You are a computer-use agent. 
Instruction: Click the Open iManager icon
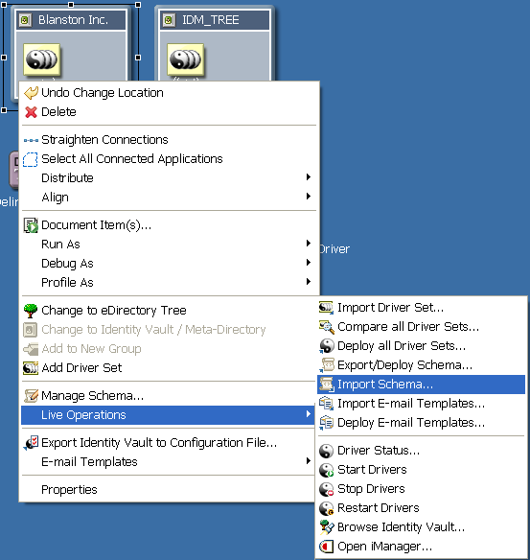[326, 547]
